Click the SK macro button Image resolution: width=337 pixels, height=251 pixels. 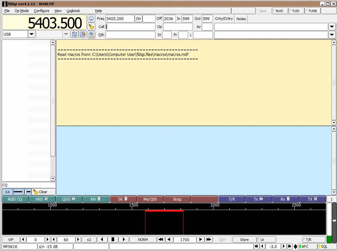click(123, 199)
